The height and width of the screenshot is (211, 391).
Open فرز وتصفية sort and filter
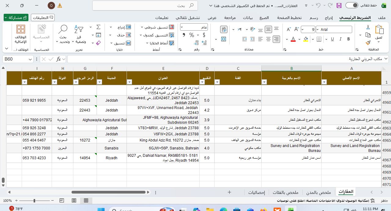click(x=79, y=34)
